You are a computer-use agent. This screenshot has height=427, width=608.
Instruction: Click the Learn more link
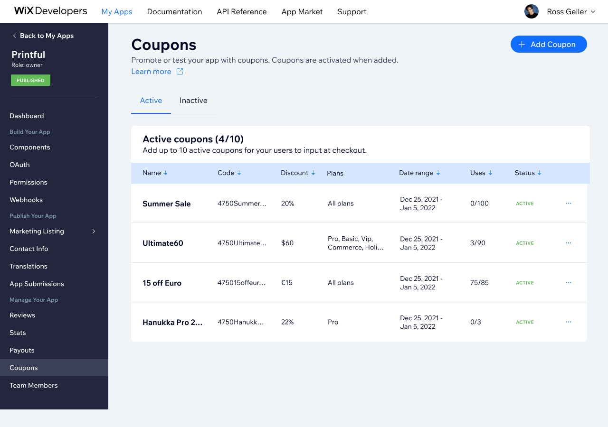(151, 71)
